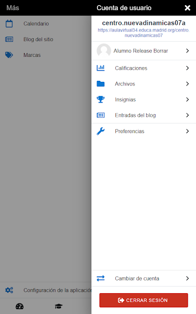
Task: Select the Calificaciones label
Action: pos(131,68)
